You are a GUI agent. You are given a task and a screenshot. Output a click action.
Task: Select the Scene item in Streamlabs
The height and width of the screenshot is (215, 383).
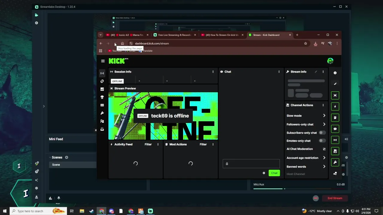(73, 165)
